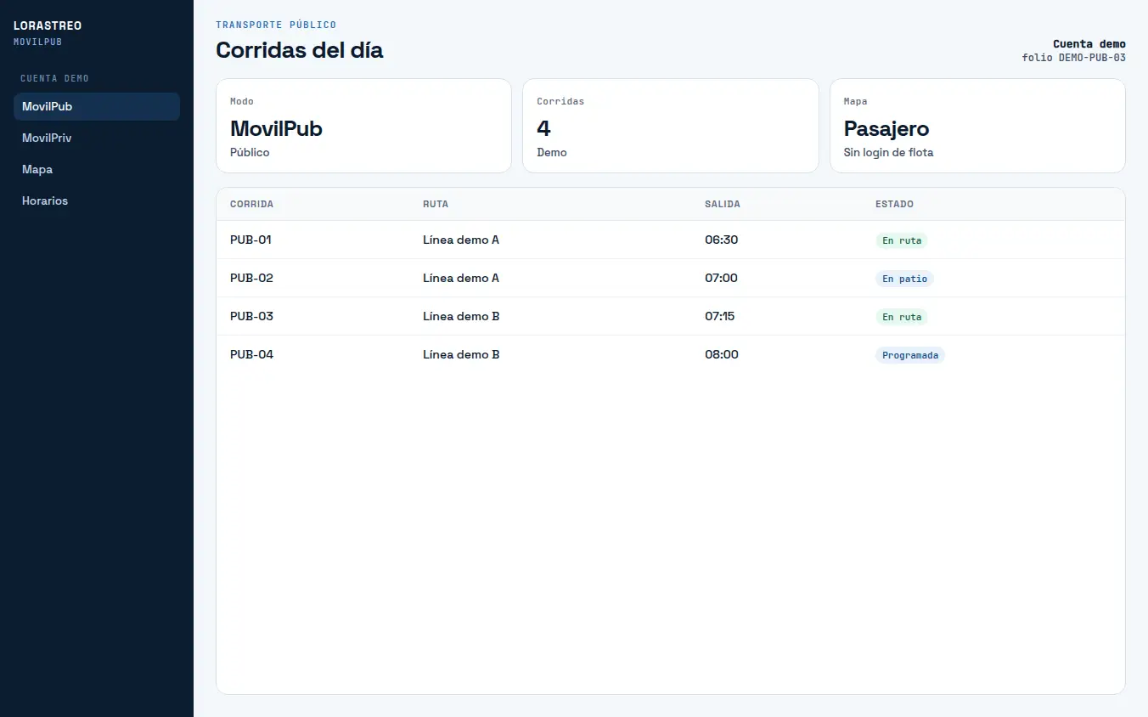Click the 'Demo' text in Corridas card

(x=552, y=153)
